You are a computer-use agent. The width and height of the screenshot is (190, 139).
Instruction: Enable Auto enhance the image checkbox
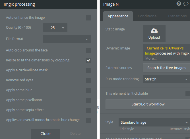(88, 18)
